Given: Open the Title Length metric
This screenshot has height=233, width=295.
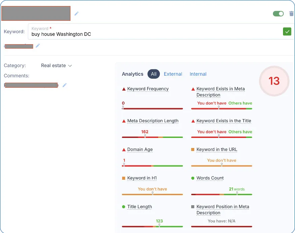Looking at the screenshot, I should pyautogui.click(x=139, y=207).
